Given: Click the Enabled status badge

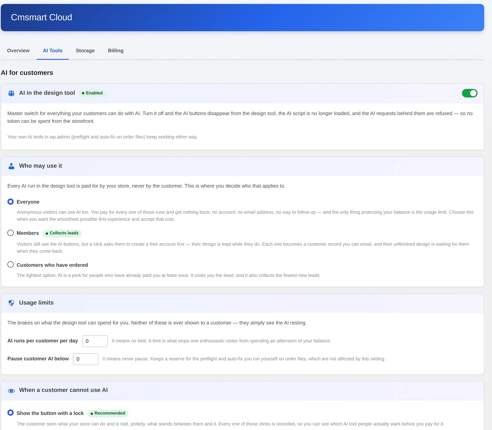Looking at the screenshot, I should pos(92,93).
